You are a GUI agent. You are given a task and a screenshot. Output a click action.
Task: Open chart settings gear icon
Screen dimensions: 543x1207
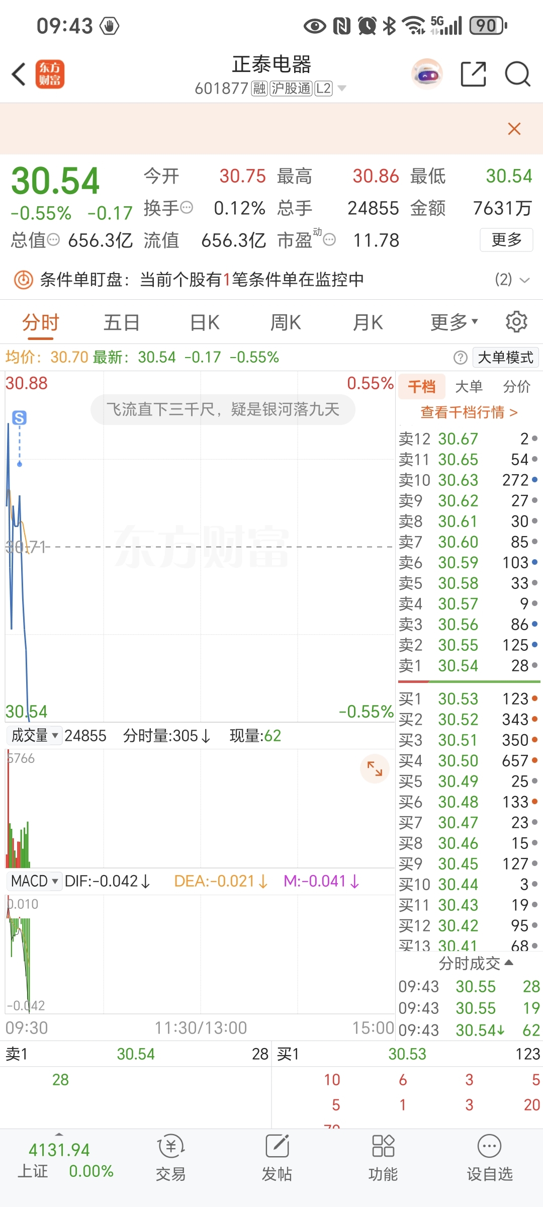coord(516,322)
